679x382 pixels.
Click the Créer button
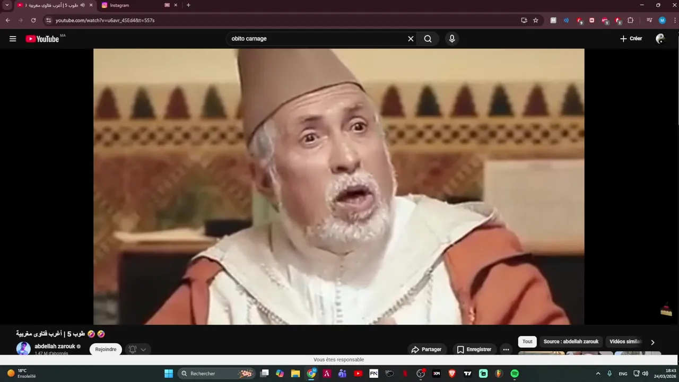(631, 39)
